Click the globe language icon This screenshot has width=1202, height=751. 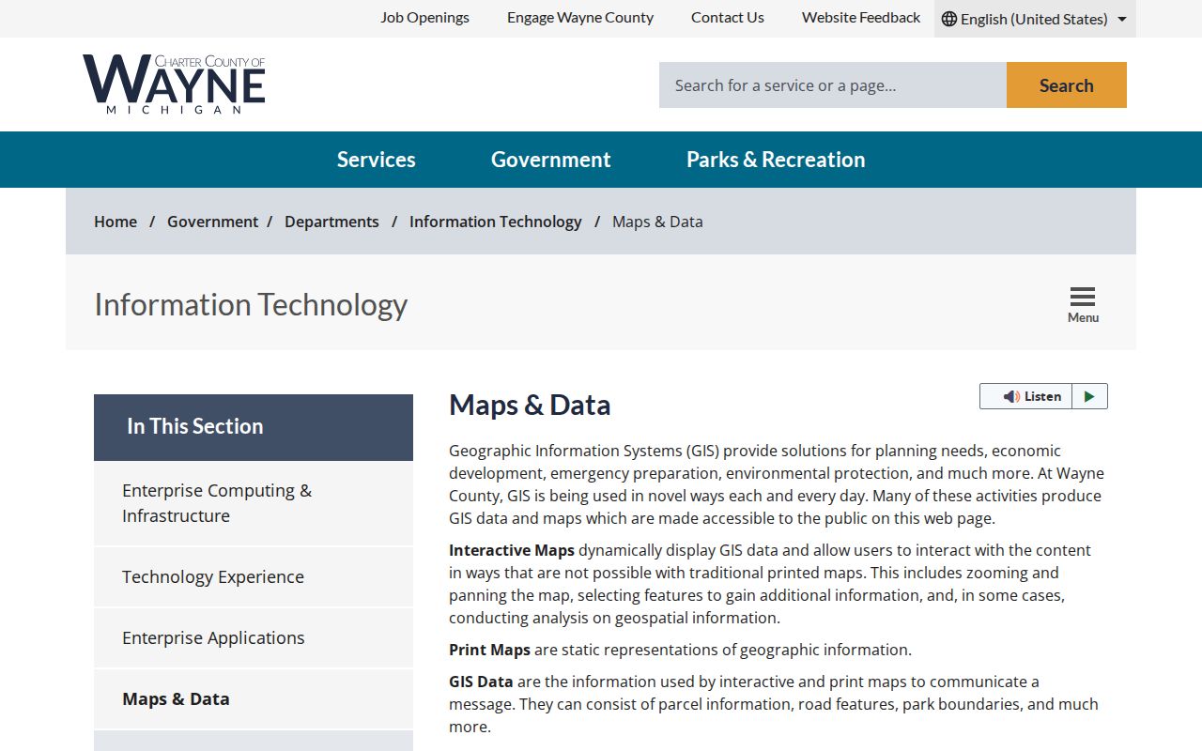point(949,19)
